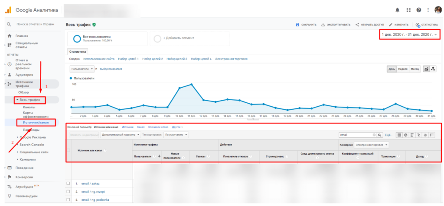444x206 pixels.
Task: Open the Статистика insights panel
Action: click(427, 25)
